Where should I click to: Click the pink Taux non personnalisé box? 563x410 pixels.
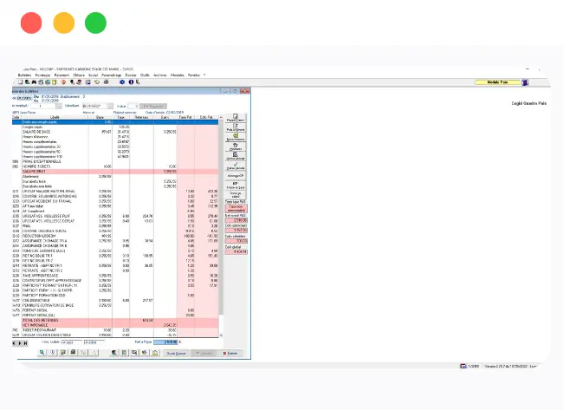click(x=236, y=208)
